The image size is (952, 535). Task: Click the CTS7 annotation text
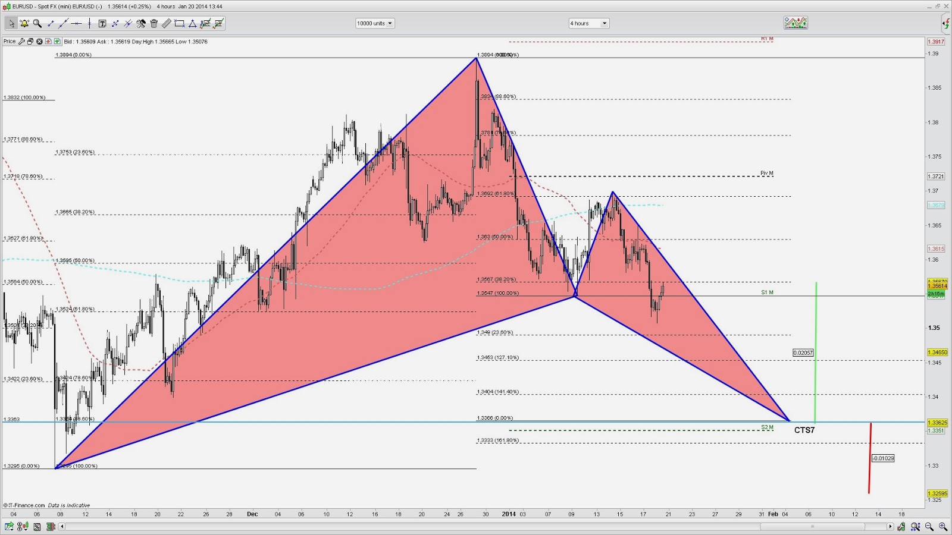click(804, 430)
